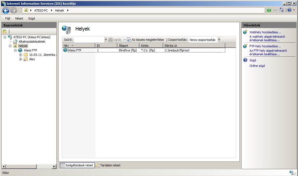Screen dimensions: 298x176
Task: Click the Atesz FTP globe icon in tree
Action: [x=20, y=50]
